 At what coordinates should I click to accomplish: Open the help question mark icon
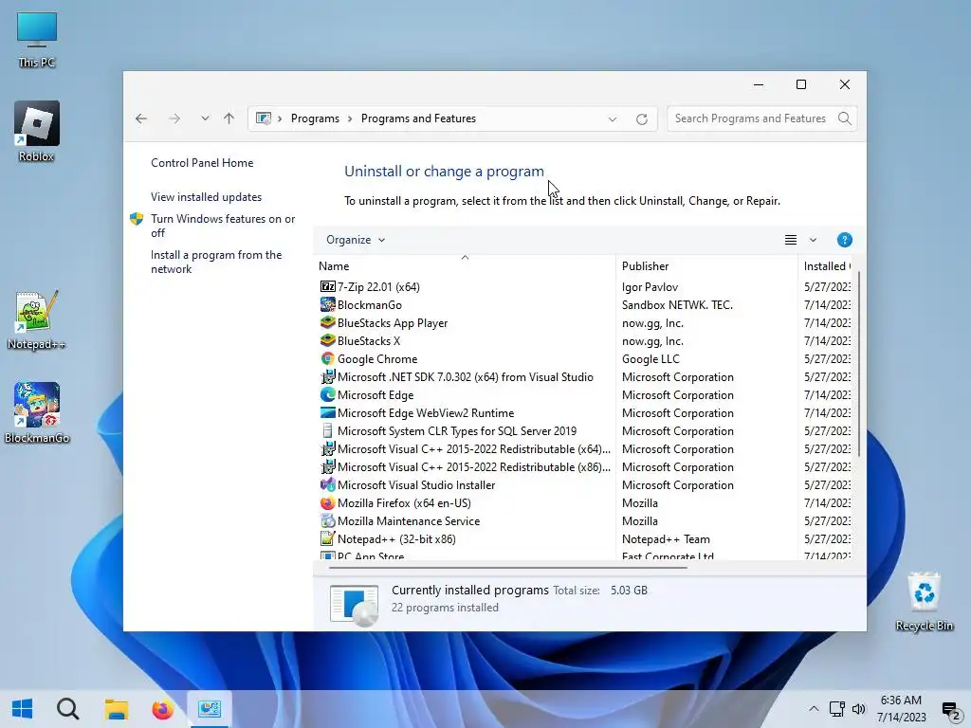(x=844, y=240)
